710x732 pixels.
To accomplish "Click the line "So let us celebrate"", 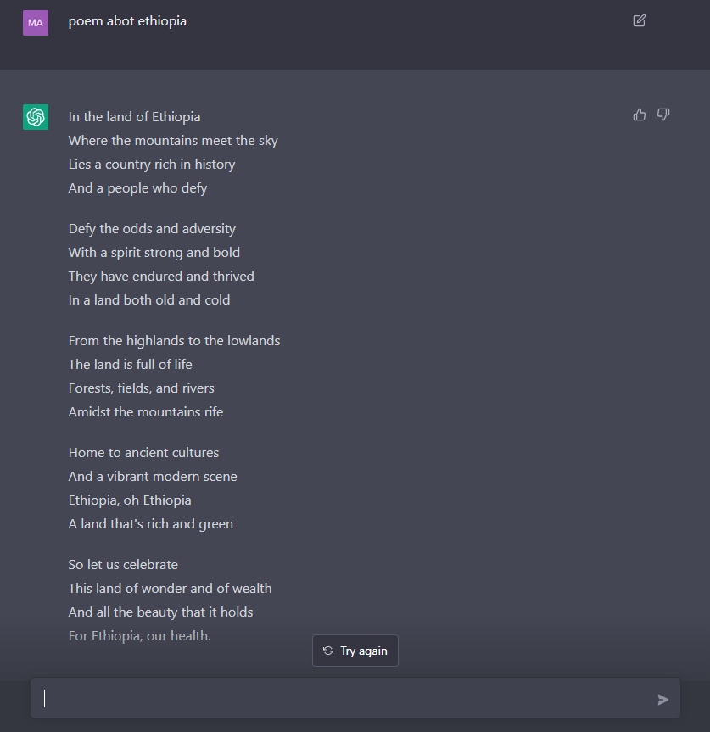I will click(x=123, y=565).
